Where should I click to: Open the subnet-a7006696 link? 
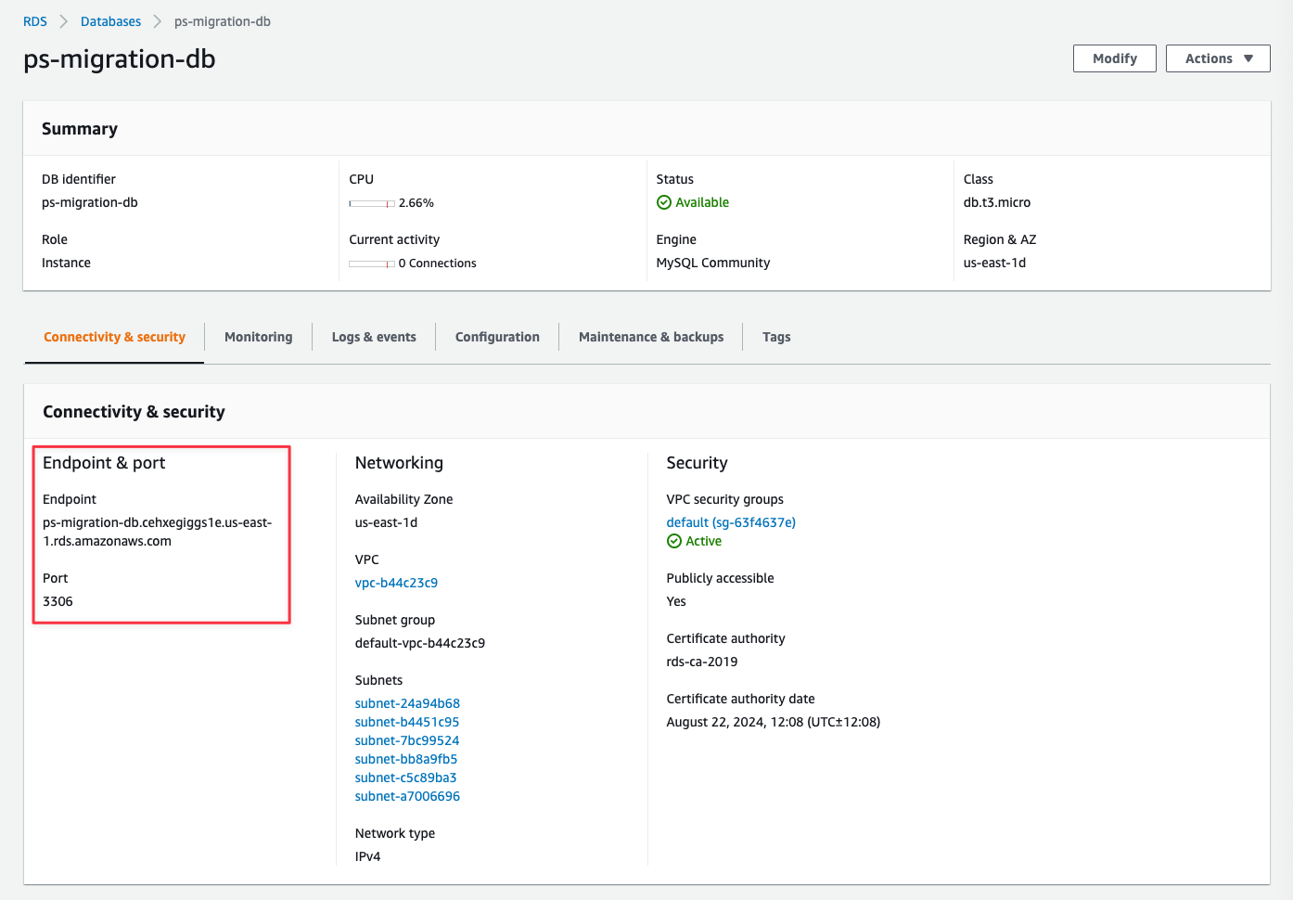[406, 796]
